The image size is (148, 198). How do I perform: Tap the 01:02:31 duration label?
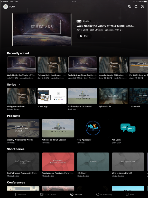point(87,21)
